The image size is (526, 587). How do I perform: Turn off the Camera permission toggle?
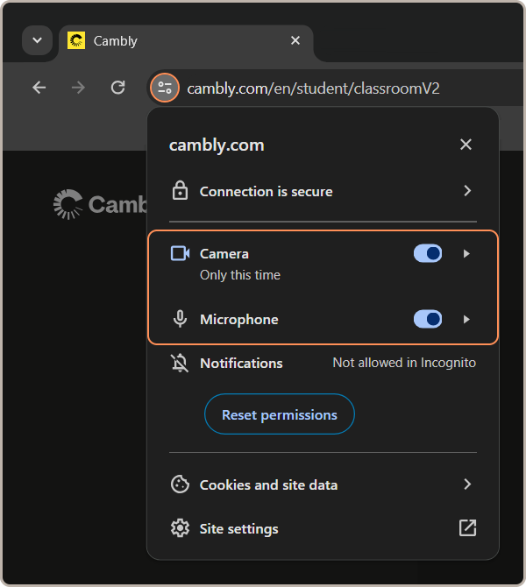428,253
